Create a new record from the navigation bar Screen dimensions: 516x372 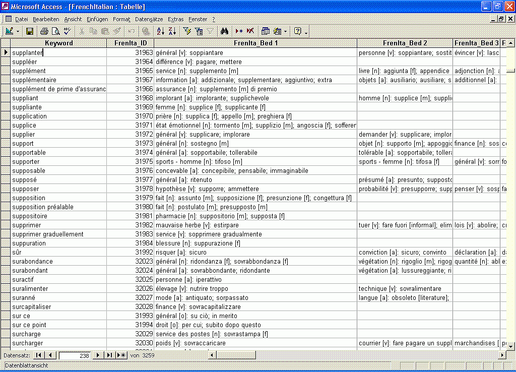click(121, 355)
